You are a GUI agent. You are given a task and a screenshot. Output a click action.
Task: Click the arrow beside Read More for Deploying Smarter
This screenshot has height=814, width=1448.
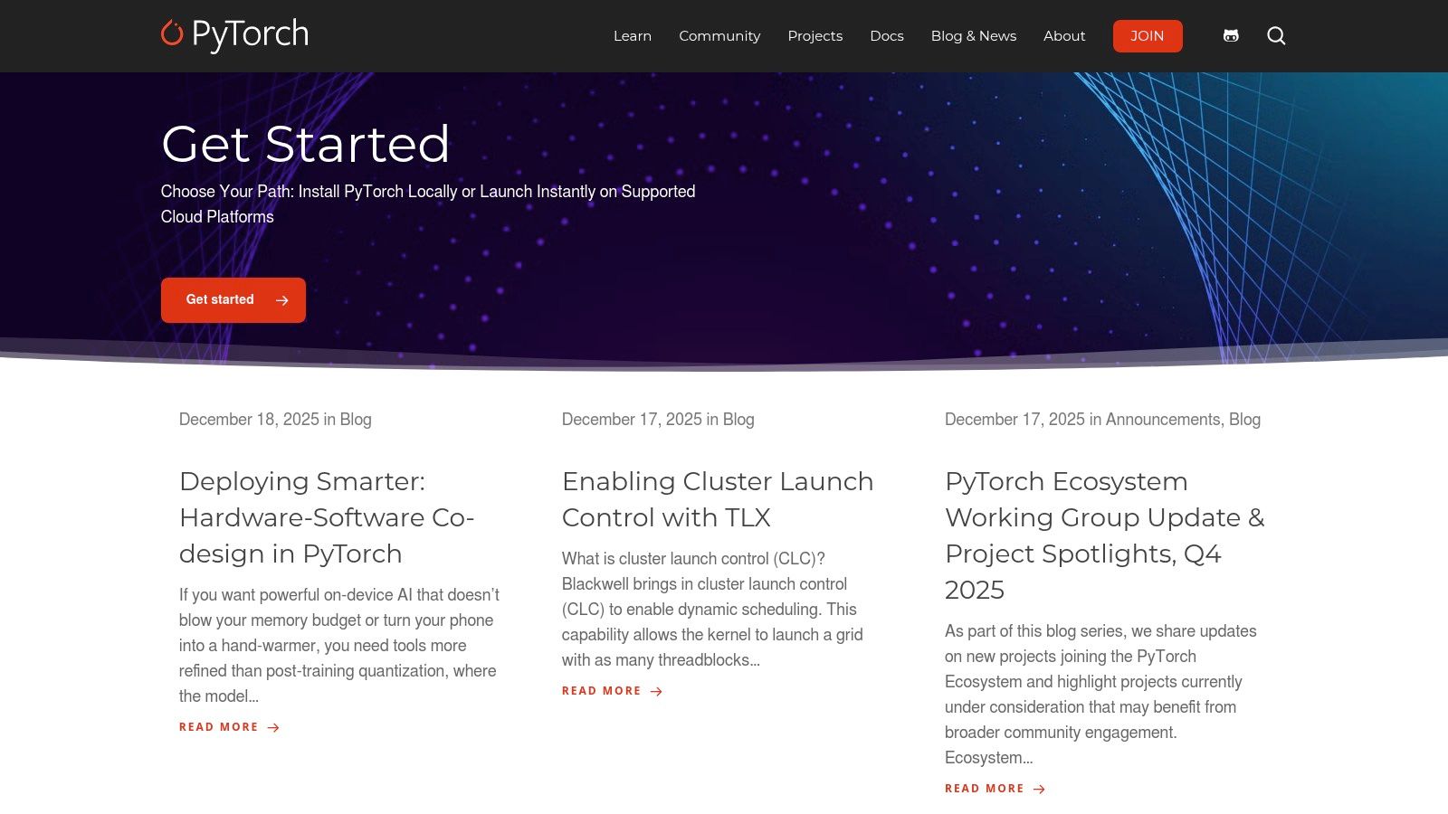click(x=273, y=727)
